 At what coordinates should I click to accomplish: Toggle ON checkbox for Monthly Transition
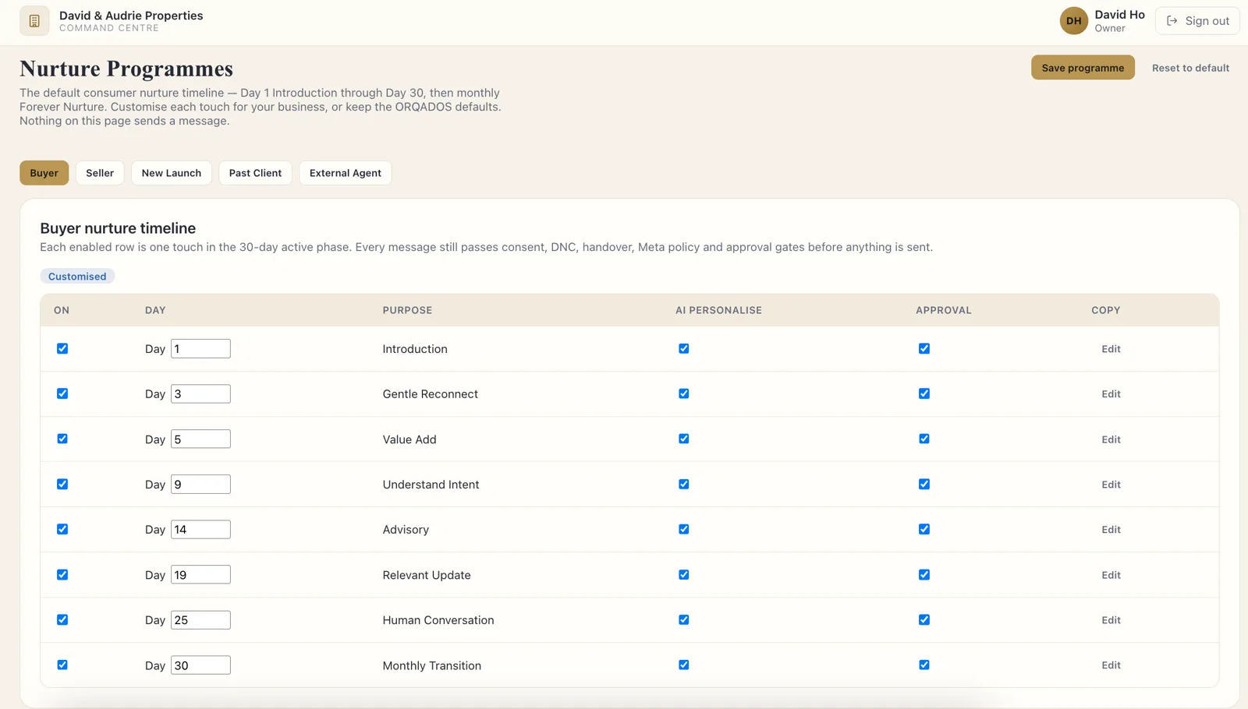click(x=62, y=665)
